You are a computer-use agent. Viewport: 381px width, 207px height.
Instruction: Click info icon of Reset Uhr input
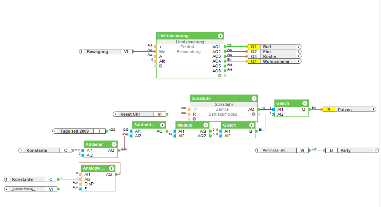(115, 114)
